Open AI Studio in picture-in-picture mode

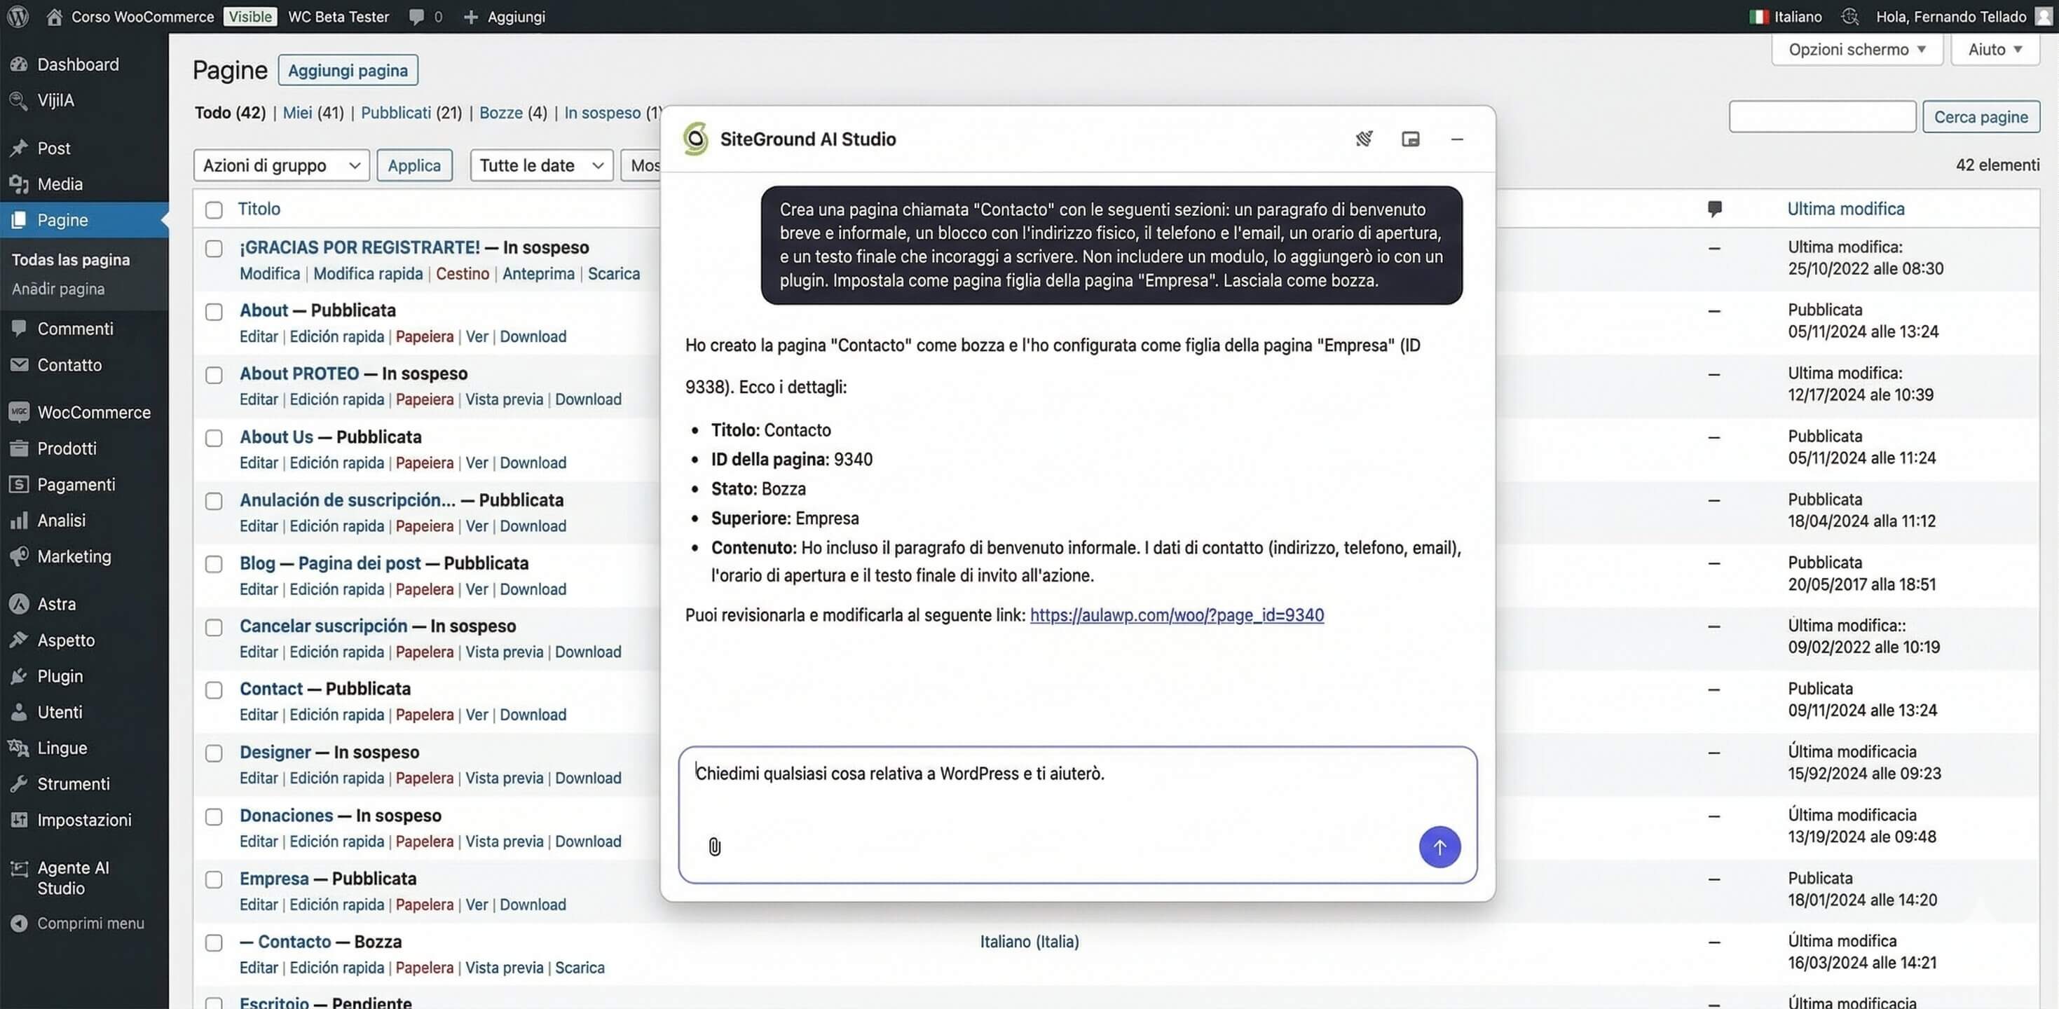click(1411, 138)
